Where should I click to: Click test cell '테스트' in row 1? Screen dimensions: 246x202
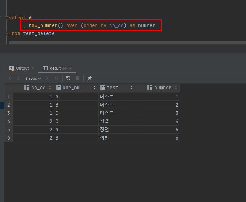pos(117,97)
